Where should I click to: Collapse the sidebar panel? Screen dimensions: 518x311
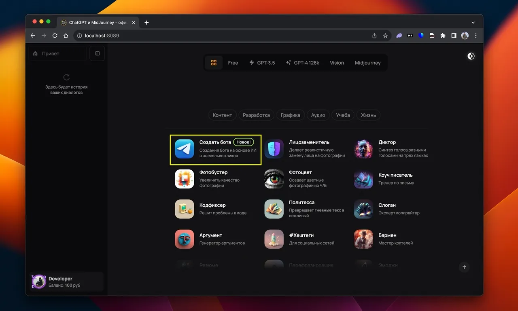click(97, 53)
